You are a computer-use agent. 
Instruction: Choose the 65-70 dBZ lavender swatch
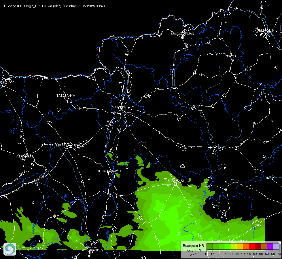(x=276, y=247)
